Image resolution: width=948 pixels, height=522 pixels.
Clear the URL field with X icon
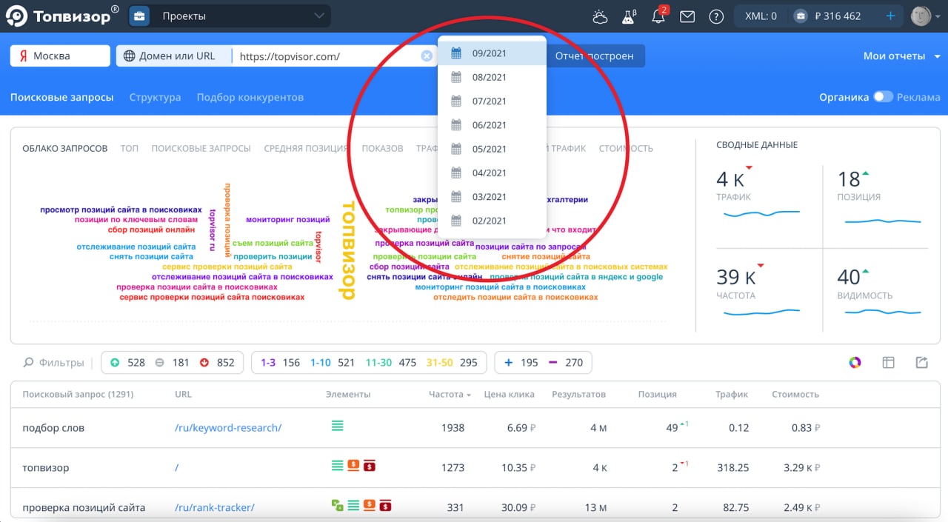[427, 56]
